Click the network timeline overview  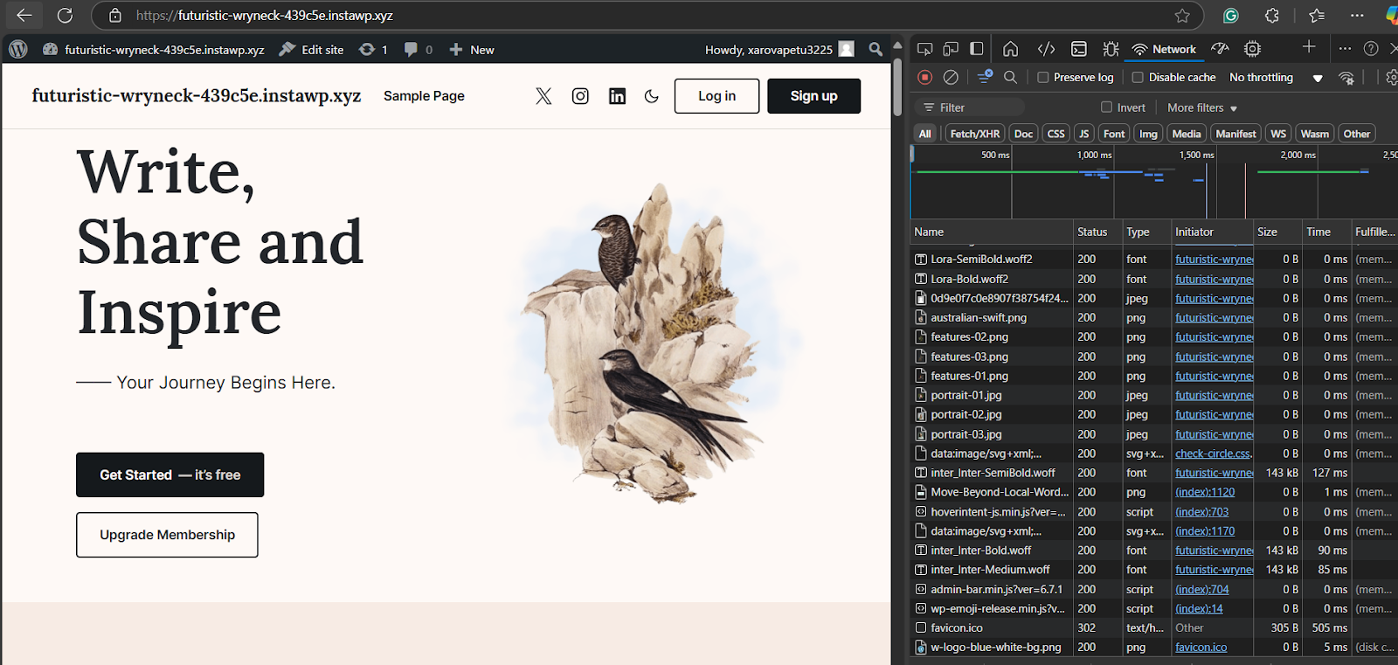(1153, 182)
